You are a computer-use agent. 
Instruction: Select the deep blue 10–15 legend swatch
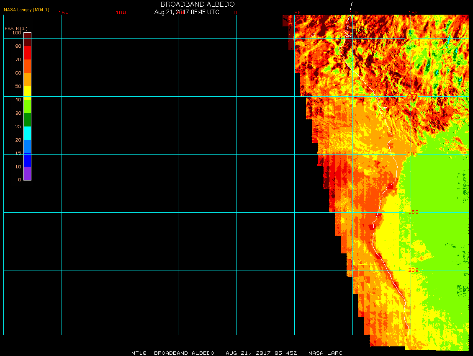click(28, 160)
